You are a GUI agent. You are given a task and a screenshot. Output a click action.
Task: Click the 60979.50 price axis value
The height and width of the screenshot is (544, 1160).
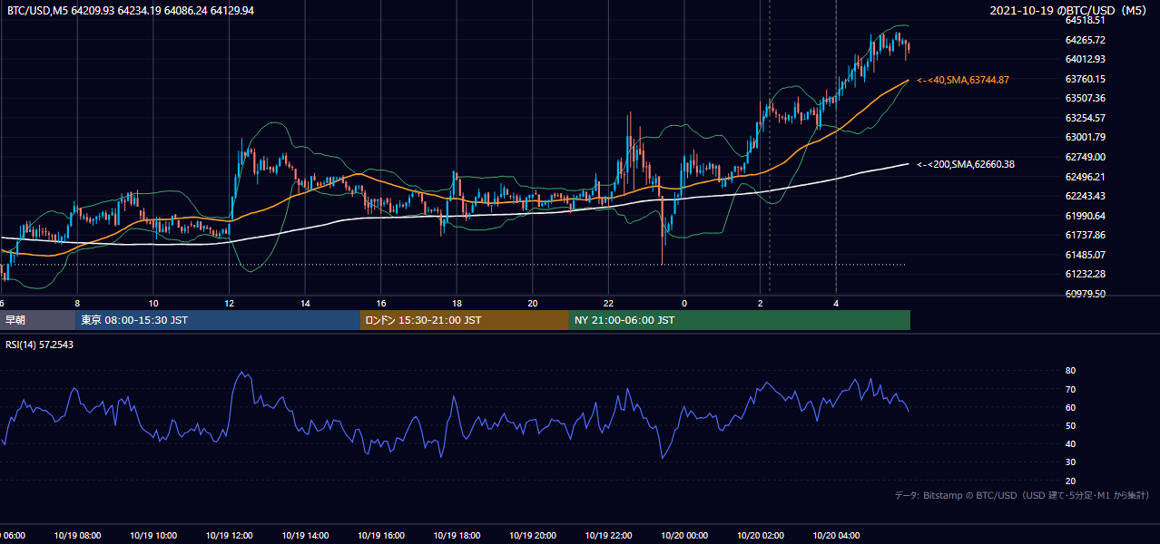1085,294
